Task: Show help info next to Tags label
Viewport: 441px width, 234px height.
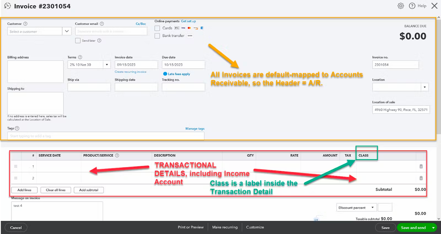Action: pos(17,129)
